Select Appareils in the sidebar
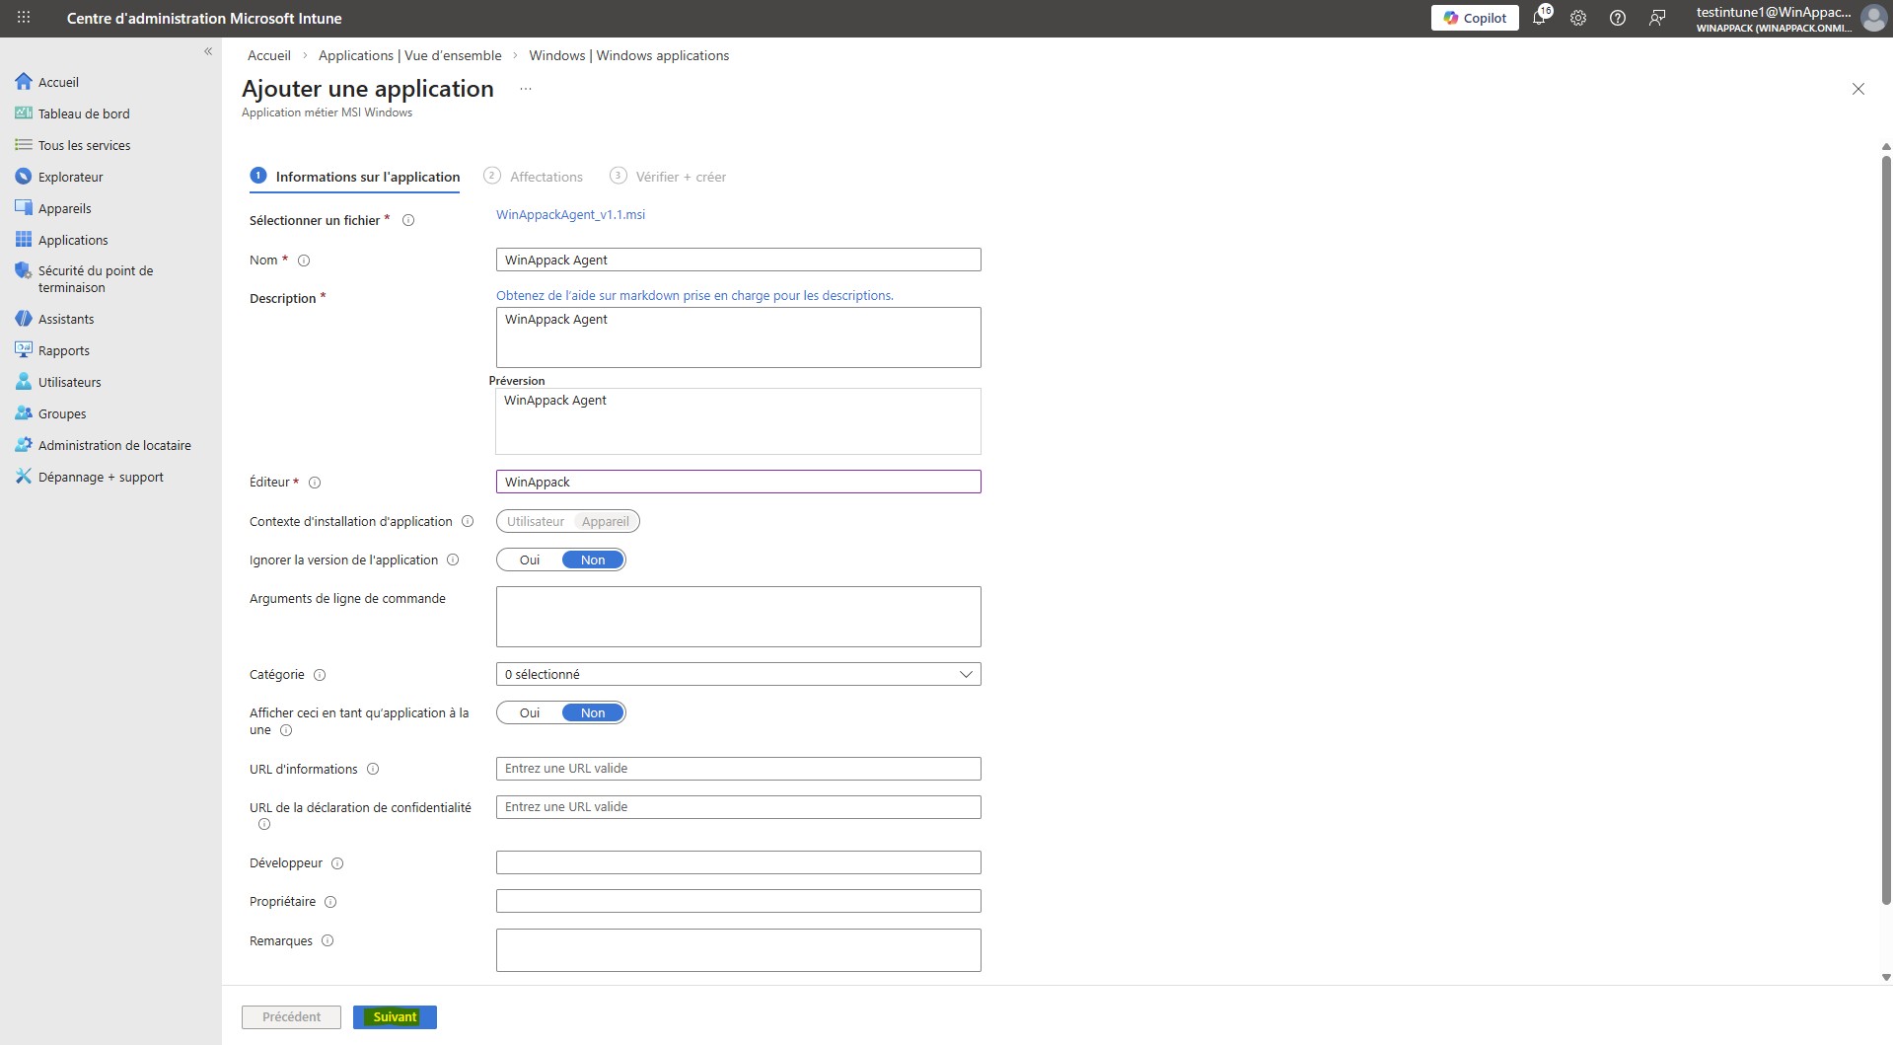The width and height of the screenshot is (1893, 1045). [x=65, y=207]
